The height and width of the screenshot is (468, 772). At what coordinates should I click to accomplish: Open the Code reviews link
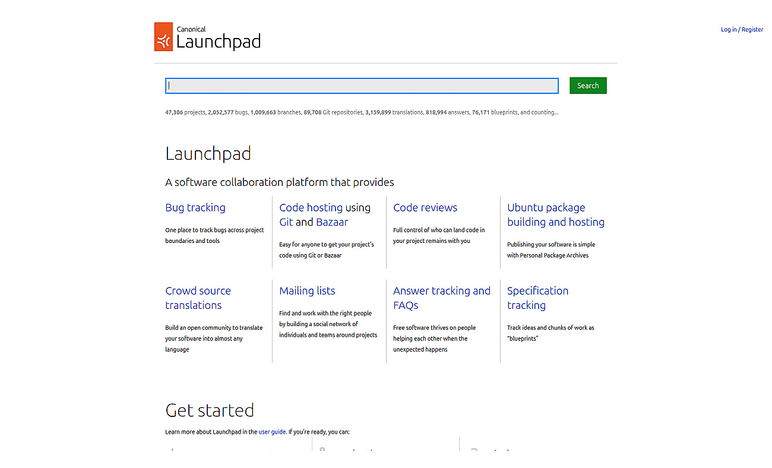pyautogui.click(x=425, y=207)
